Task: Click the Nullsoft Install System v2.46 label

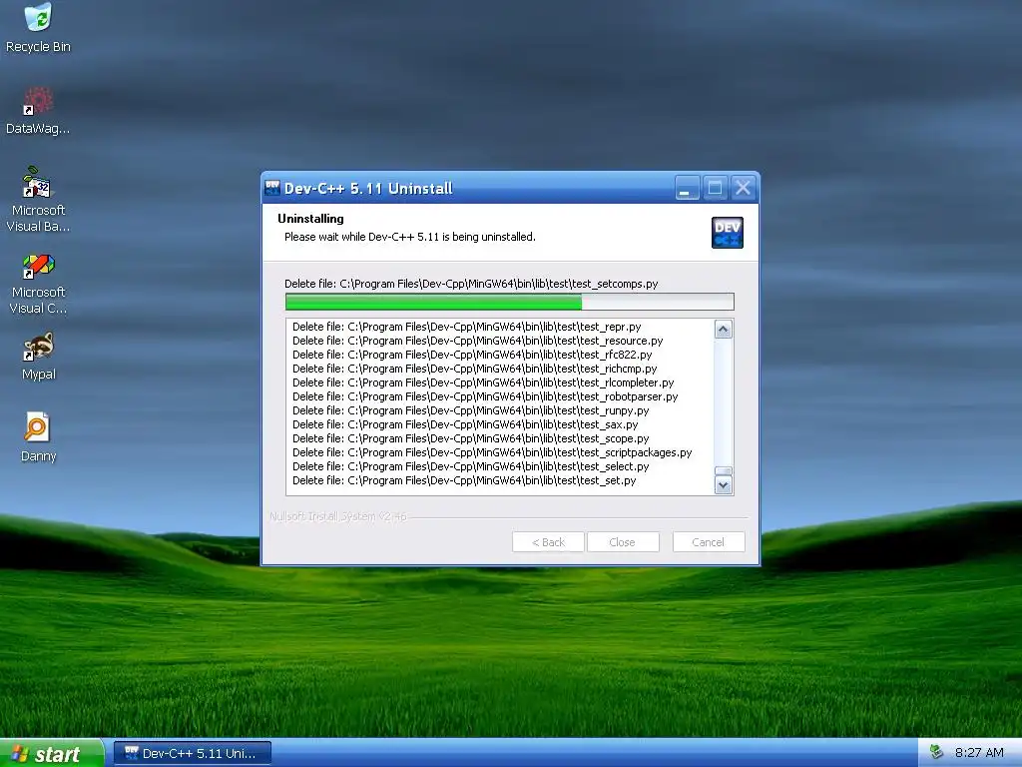Action: [x=338, y=516]
